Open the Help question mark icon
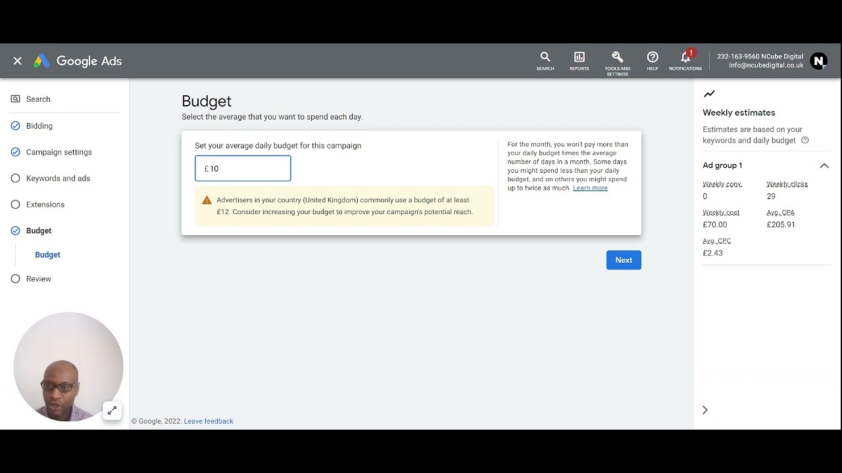842x473 pixels. [653, 61]
